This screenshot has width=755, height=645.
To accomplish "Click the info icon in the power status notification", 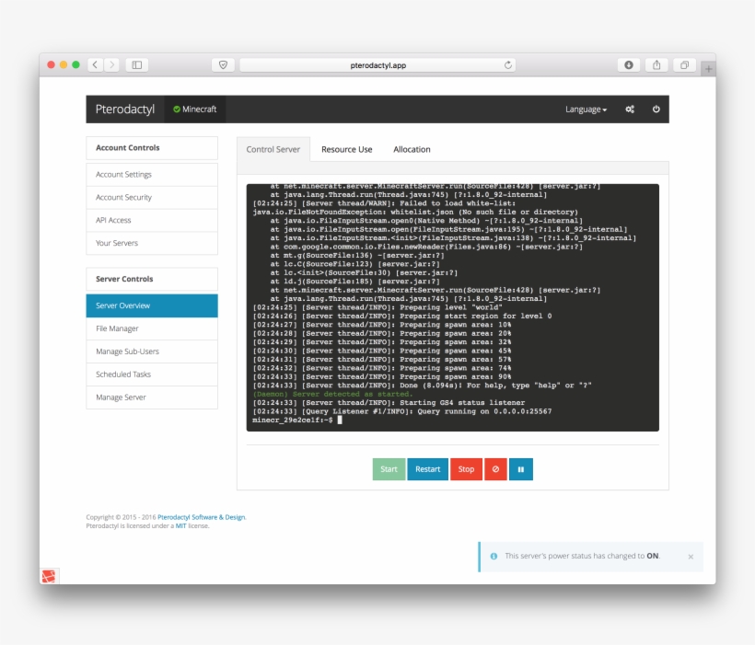I will tap(496, 555).
